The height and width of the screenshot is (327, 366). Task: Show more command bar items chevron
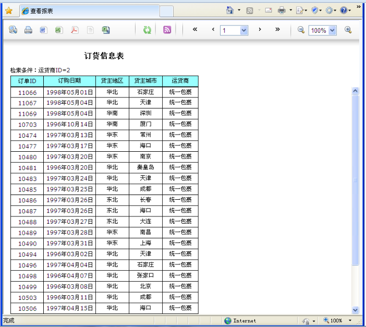tap(359, 7)
